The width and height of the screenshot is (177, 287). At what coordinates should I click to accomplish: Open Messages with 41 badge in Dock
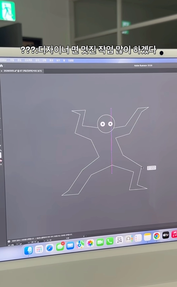pos(60,247)
